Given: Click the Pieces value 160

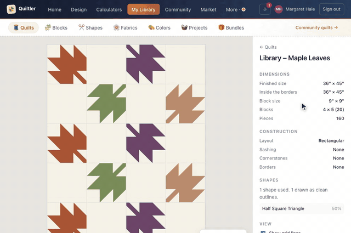Looking at the screenshot, I should point(340,118).
